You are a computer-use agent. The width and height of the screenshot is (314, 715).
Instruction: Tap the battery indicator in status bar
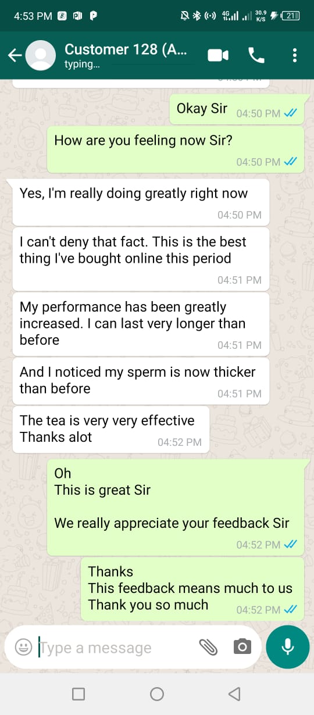[290, 16]
